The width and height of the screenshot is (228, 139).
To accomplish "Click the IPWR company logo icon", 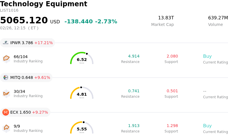I will tap(6, 43).
